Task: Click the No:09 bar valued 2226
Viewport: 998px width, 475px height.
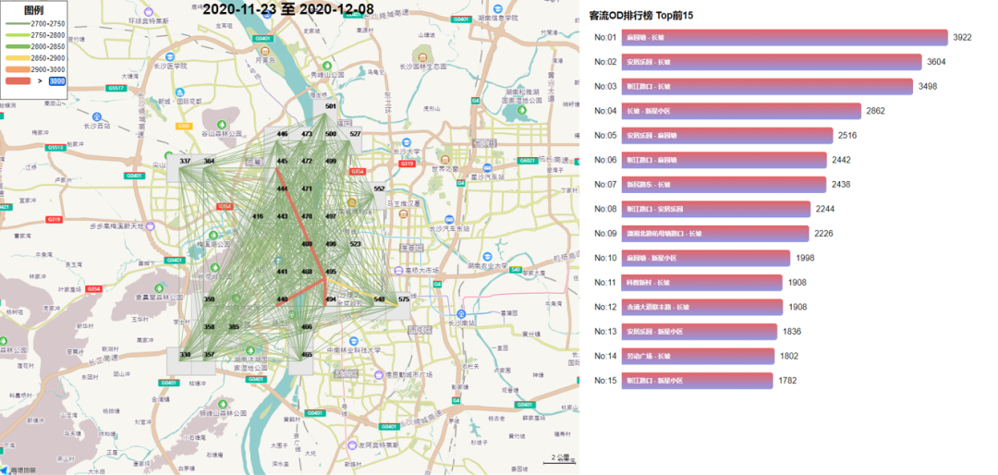Action: tap(715, 233)
